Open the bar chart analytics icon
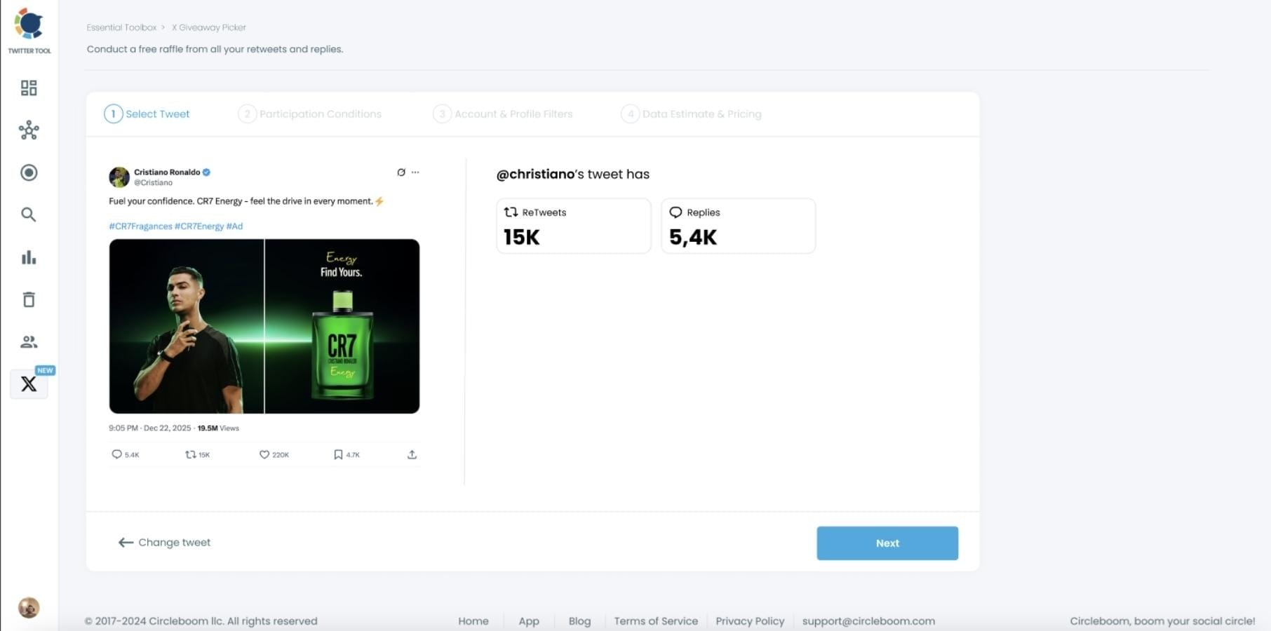Screen dimensions: 1271x631 29,257
